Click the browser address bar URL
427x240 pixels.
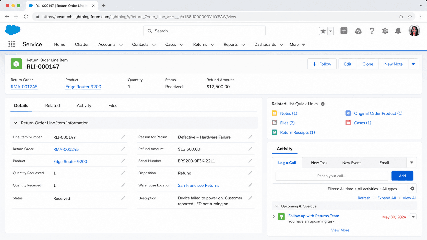coord(139,17)
